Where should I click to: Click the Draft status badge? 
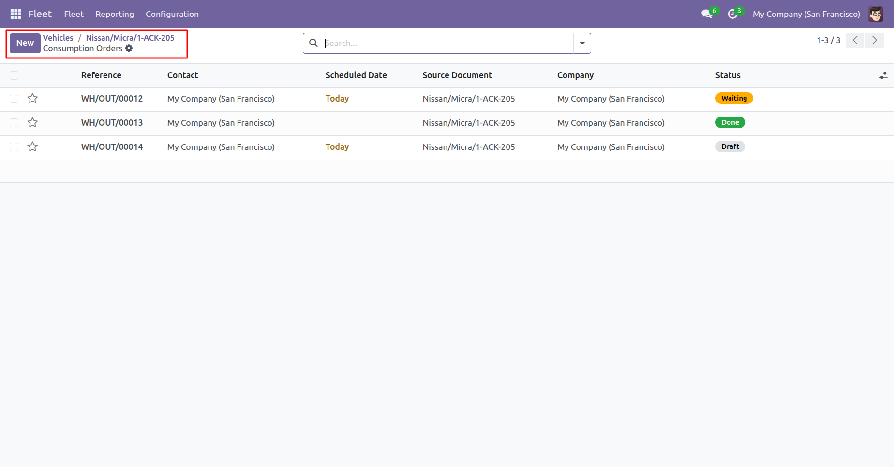click(x=730, y=146)
